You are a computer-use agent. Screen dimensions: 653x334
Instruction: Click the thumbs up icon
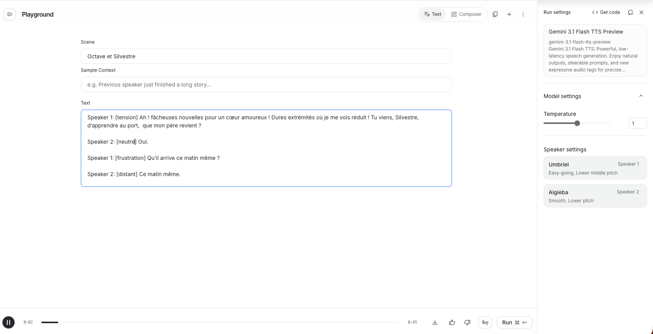[x=452, y=322]
